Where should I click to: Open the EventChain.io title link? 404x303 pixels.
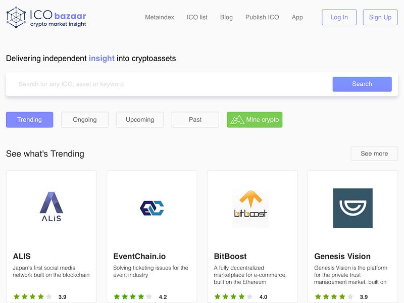139,256
